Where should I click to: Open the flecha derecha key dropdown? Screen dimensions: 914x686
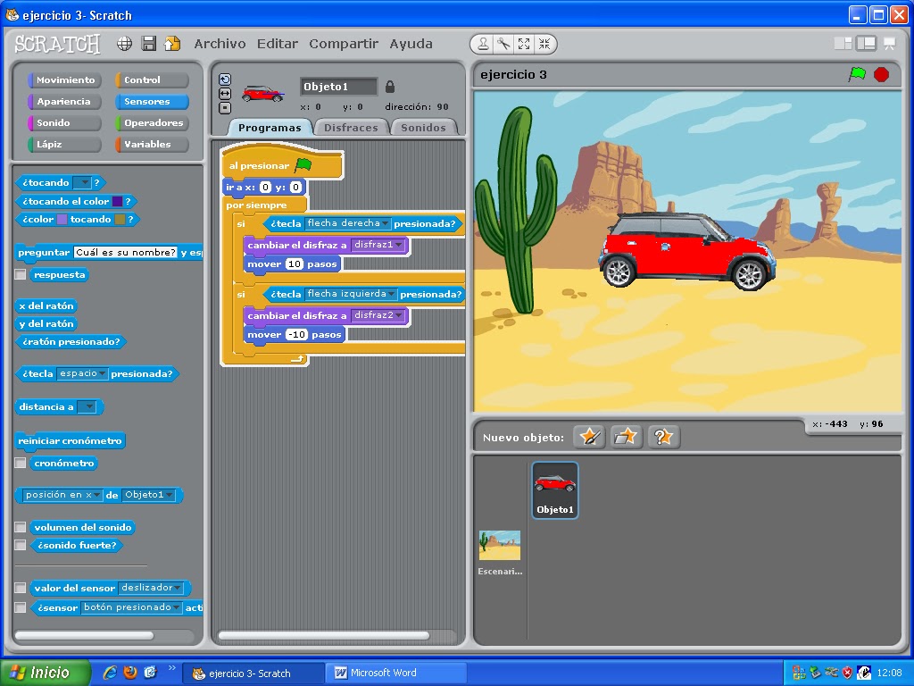(348, 223)
